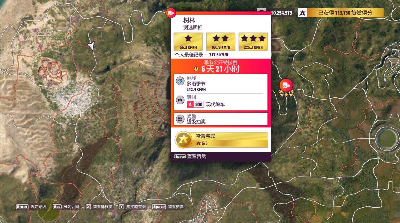Viewport: 400px width, 223px height.
Task: Click the X key hint
Action: pos(88,206)
